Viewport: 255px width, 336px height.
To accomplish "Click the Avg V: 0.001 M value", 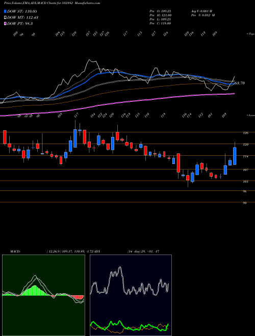I will (202, 11).
